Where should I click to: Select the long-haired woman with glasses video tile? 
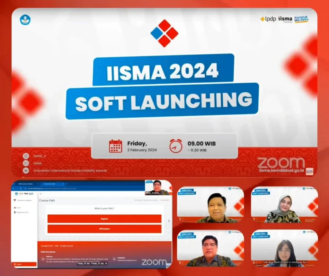[x=285, y=248]
